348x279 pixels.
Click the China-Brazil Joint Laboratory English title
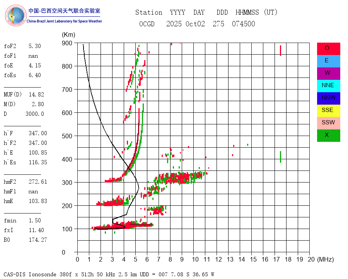[64, 21]
